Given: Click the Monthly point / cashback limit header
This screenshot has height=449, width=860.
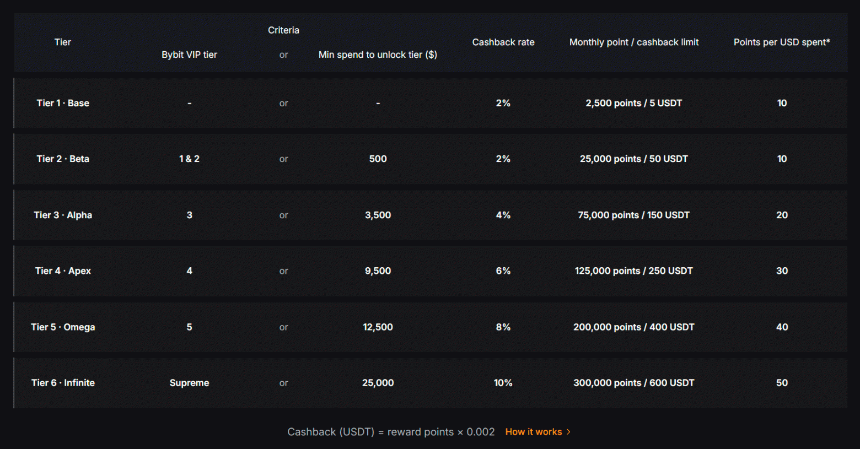Looking at the screenshot, I should (633, 42).
